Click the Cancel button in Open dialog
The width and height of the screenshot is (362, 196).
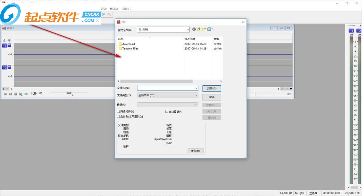coord(212,97)
